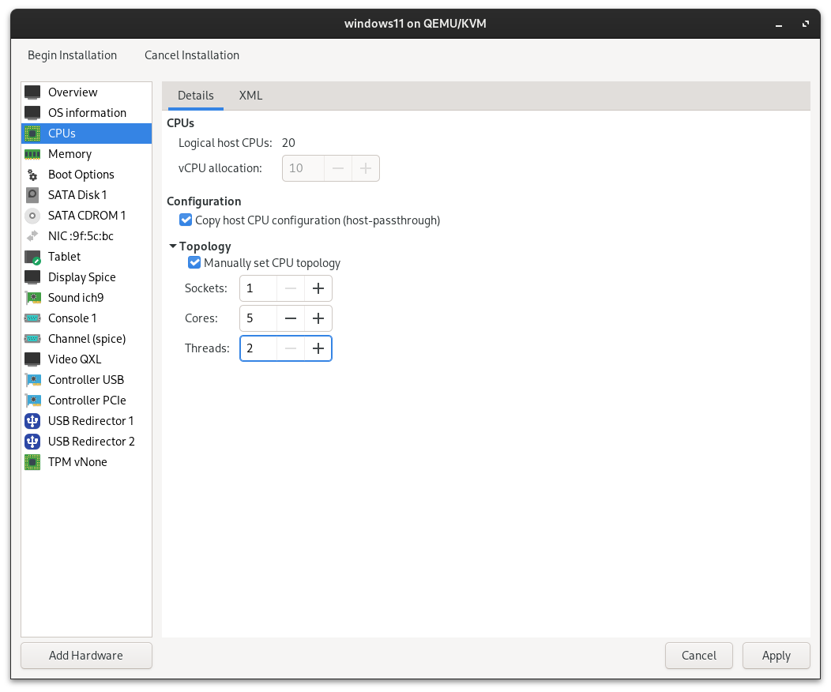Select SATA CDROM 1 entry
Screen dimensions: 831x692
[86, 216]
